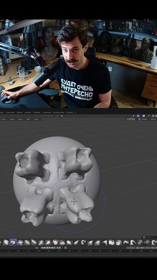Switch to the Animation workspace tab
The height and width of the screenshot is (280, 157).
coord(28,113)
